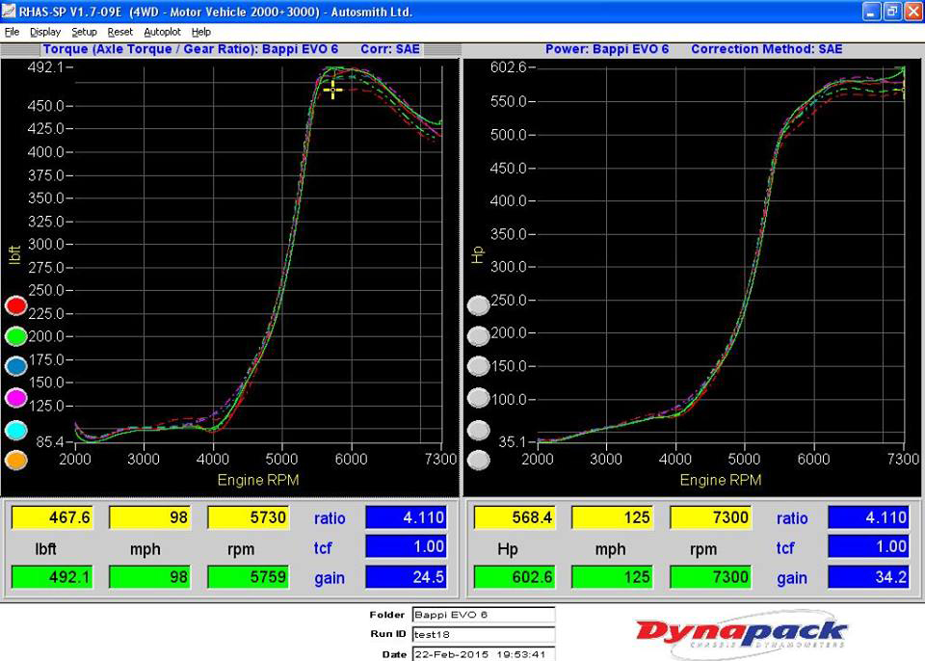
Task: Click the Folder field showing Bappi EVO 6
Action: [x=483, y=615]
